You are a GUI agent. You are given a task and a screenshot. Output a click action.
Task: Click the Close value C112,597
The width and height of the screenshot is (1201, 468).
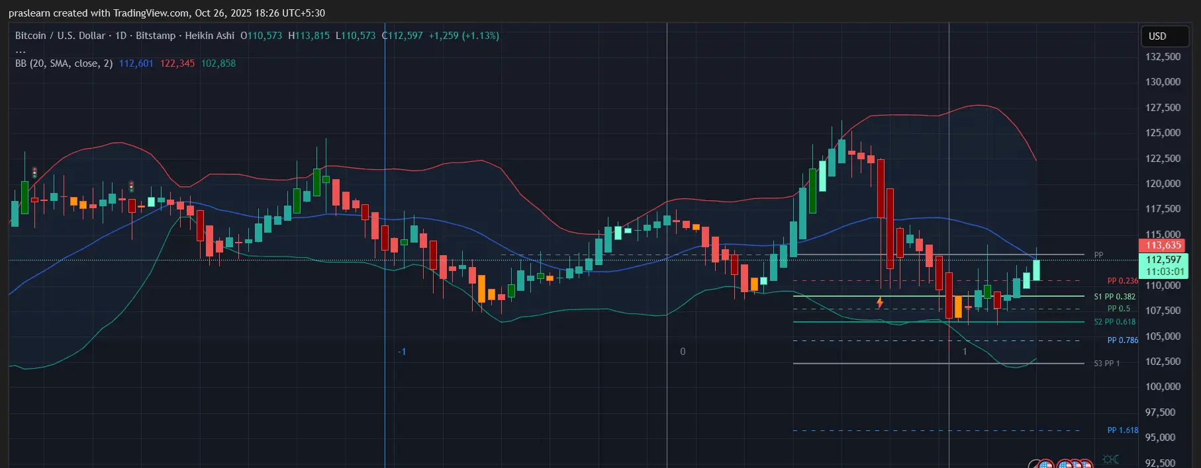pos(403,36)
